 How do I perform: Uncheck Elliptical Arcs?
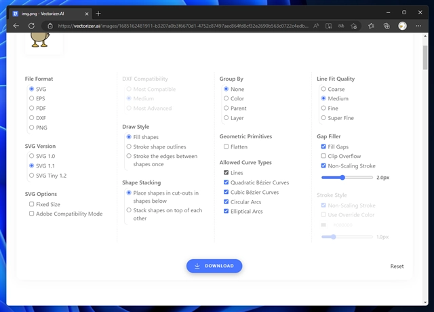[x=226, y=211]
